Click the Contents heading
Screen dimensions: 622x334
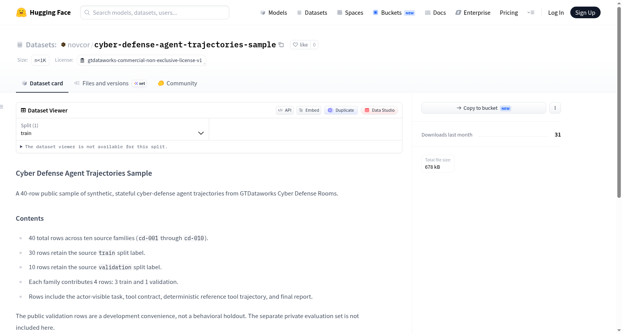[x=30, y=218]
